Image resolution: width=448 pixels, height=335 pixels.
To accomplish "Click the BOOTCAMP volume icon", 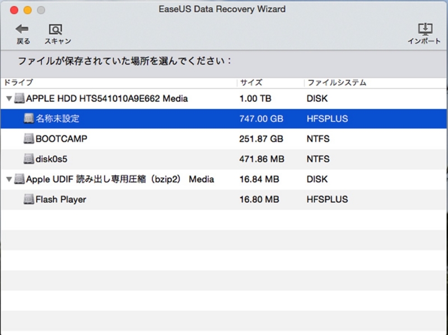I will point(29,138).
